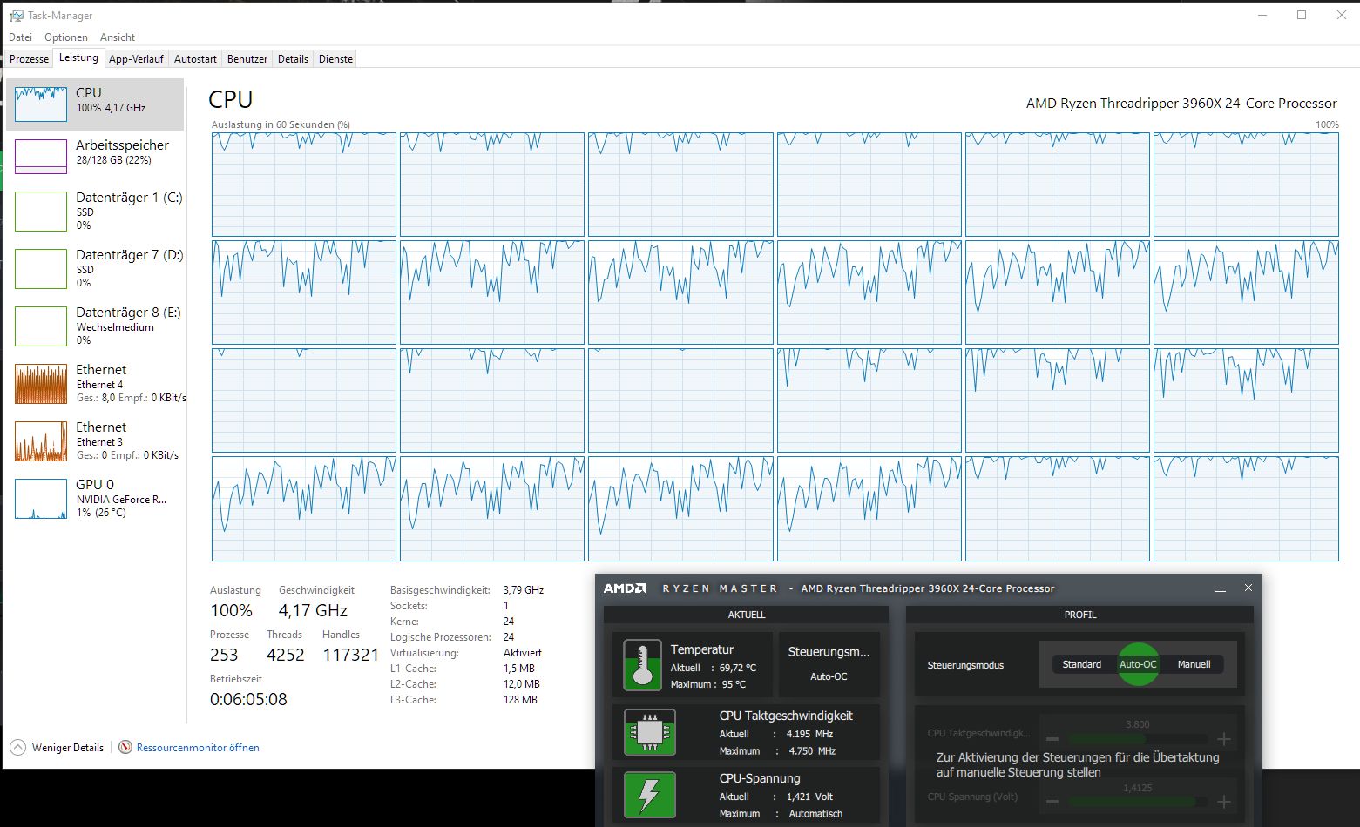The width and height of the screenshot is (1360, 827).
Task: Collapse view with Weniger Details arrow
Action: [17, 747]
